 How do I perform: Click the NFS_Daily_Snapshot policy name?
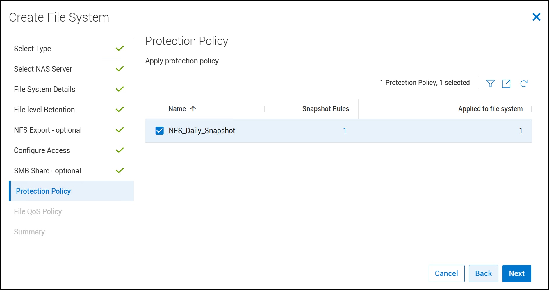pyautogui.click(x=202, y=131)
